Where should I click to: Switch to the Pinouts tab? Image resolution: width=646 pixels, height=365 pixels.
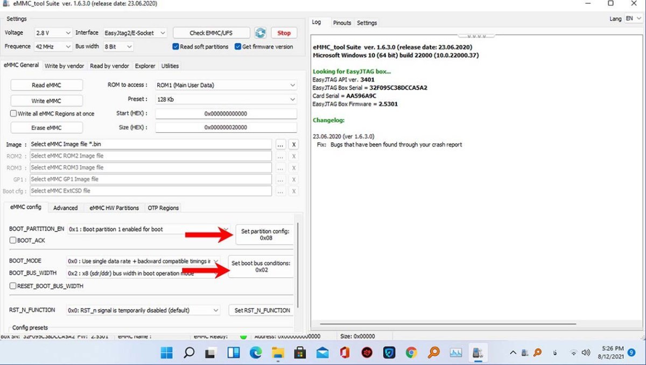pos(342,23)
